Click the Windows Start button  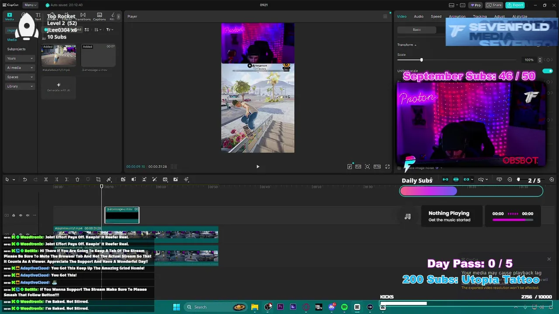176,307
